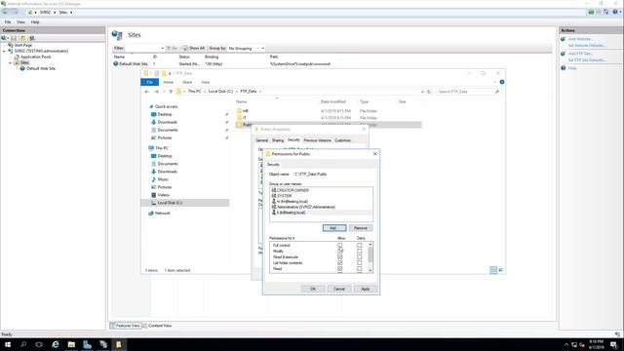Click Add button in Permissions dialog

click(334, 228)
